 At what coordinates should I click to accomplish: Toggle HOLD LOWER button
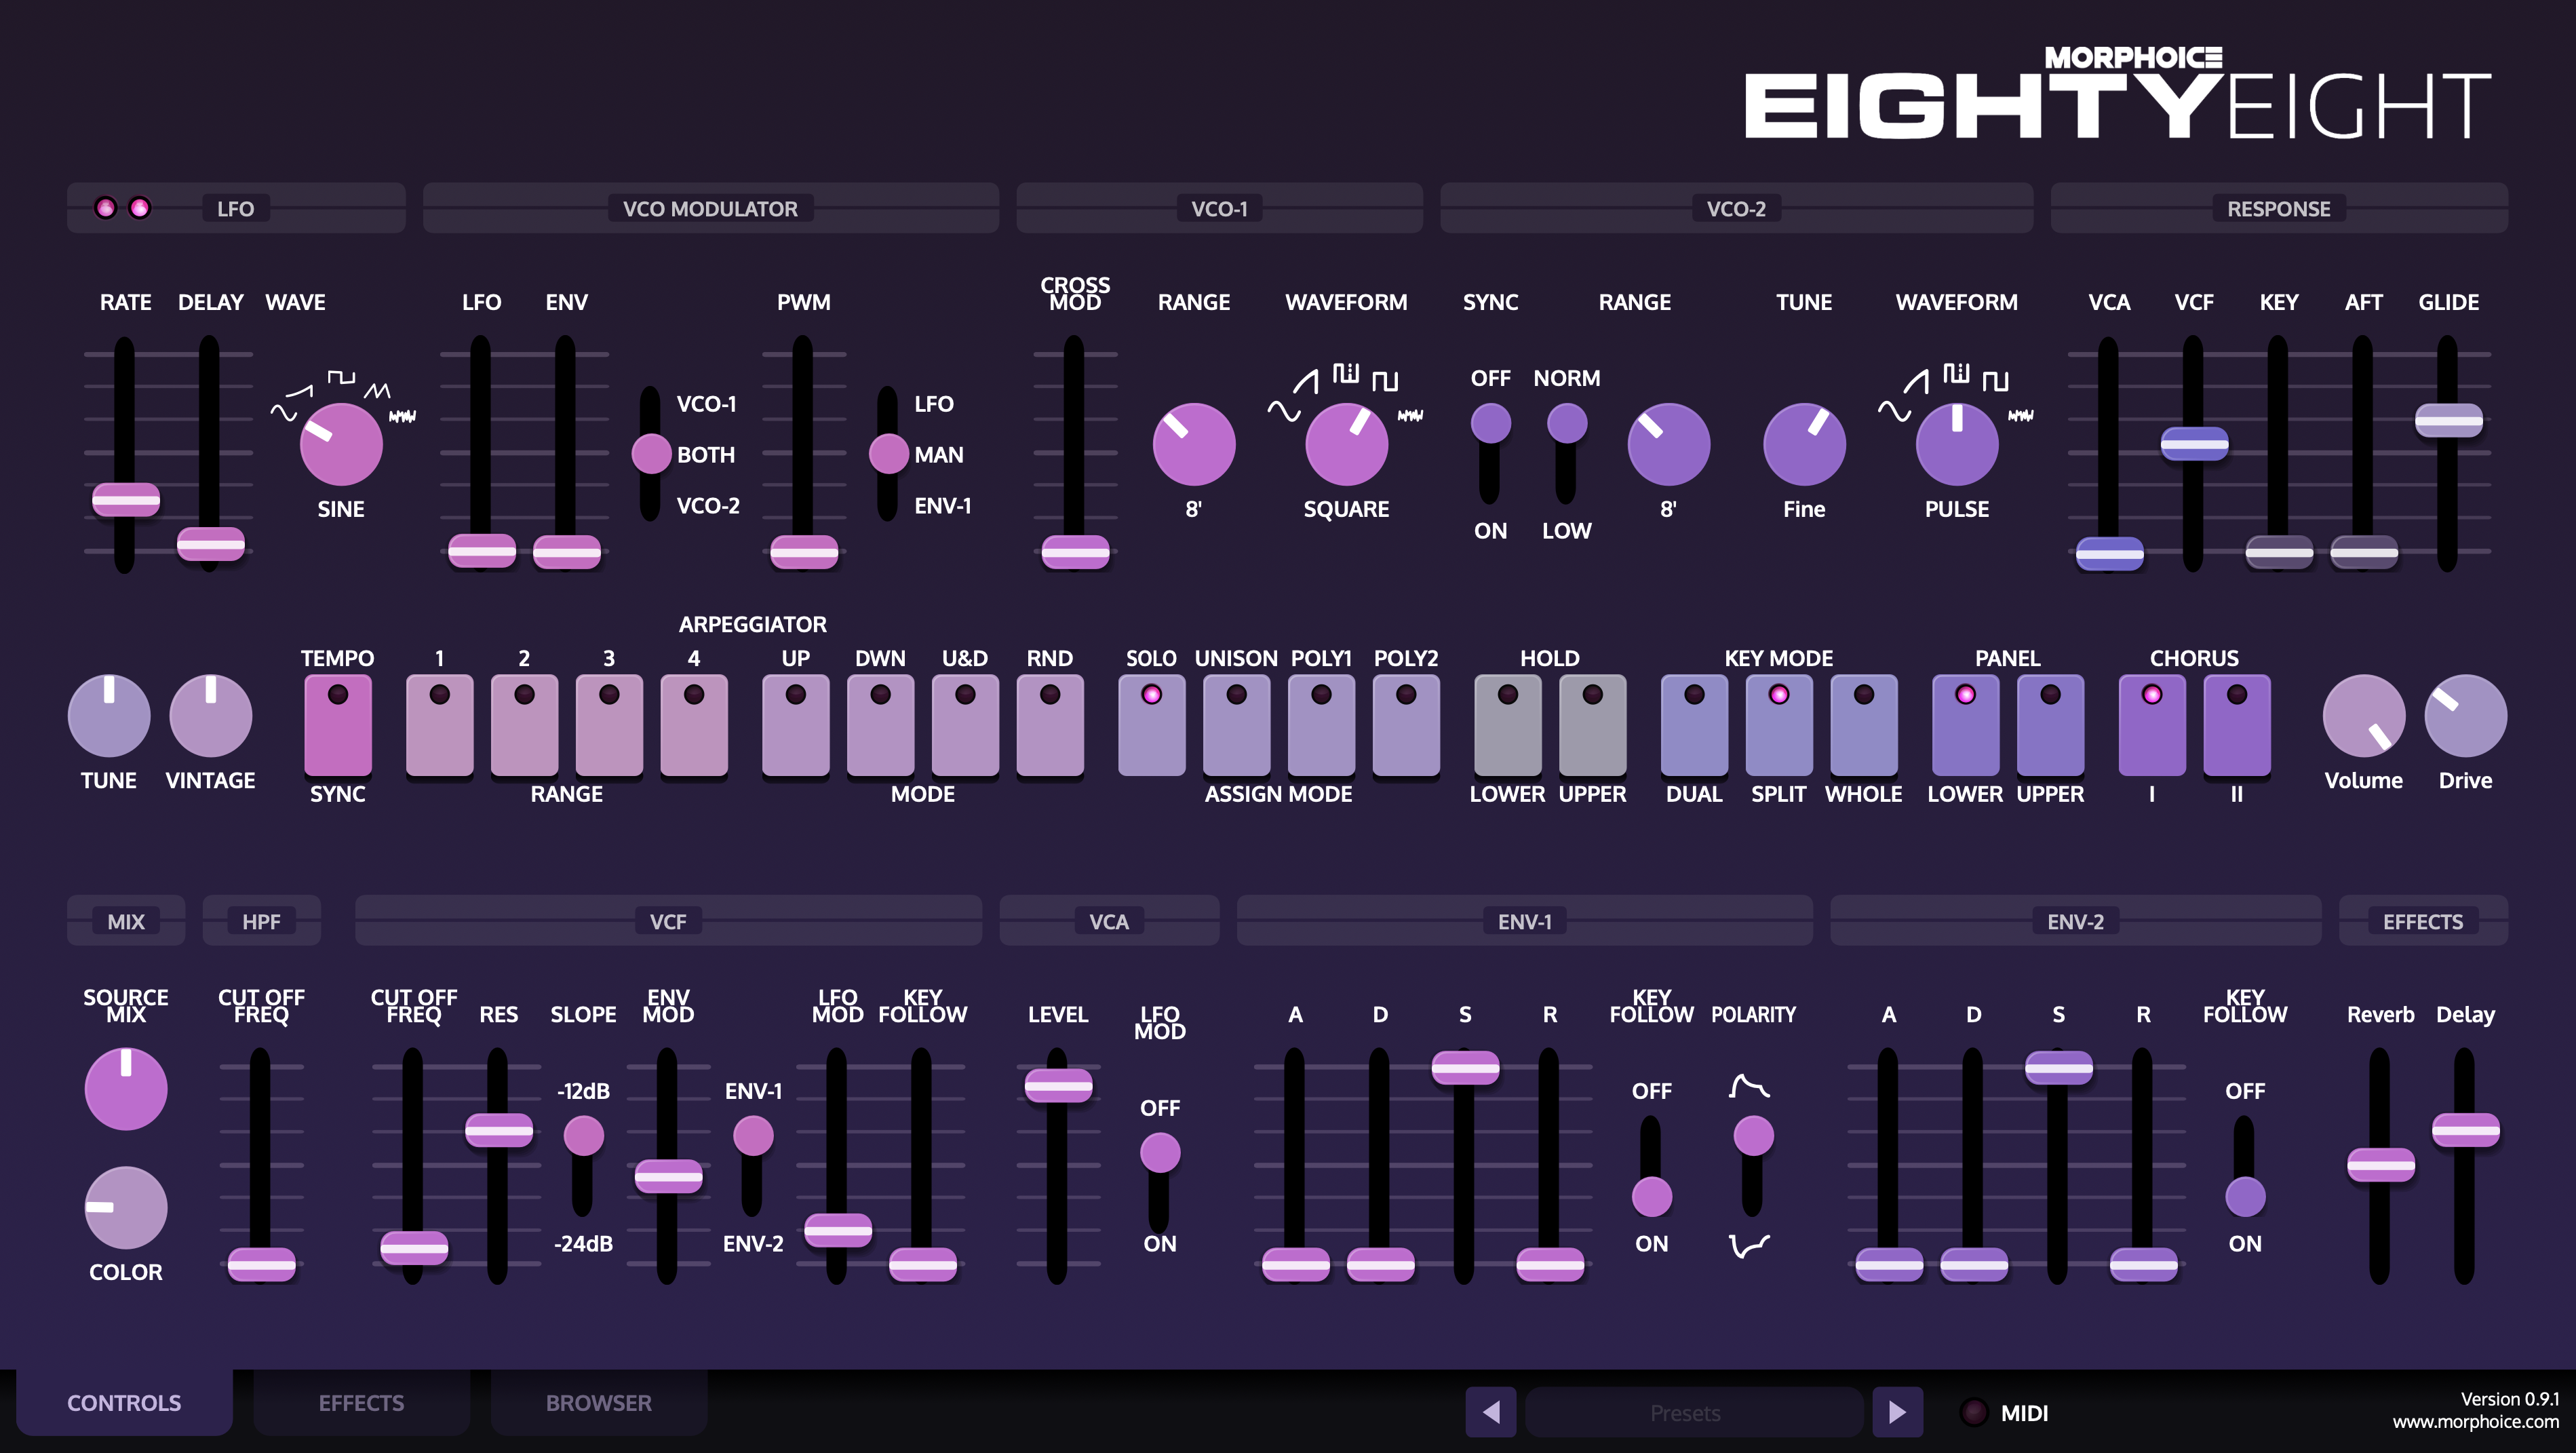coord(1507,725)
